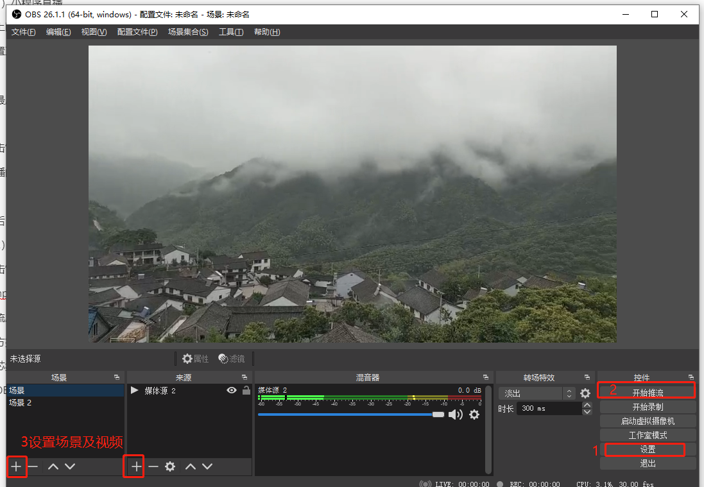The image size is (704, 487).
Task: Toggle the lock on 媒体源 2 source
Action: pos(246,390)
